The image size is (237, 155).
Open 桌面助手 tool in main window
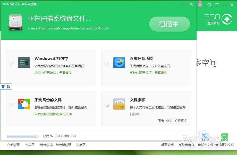(167, 145)
